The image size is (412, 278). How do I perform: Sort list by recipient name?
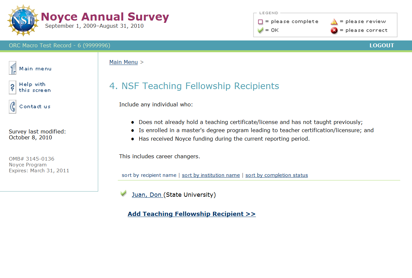(x=149, y=175)
